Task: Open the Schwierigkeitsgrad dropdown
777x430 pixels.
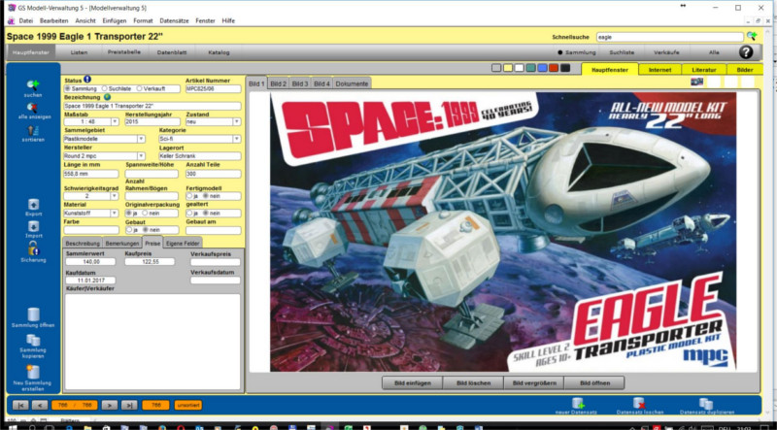Action: (x=115, y=196)
